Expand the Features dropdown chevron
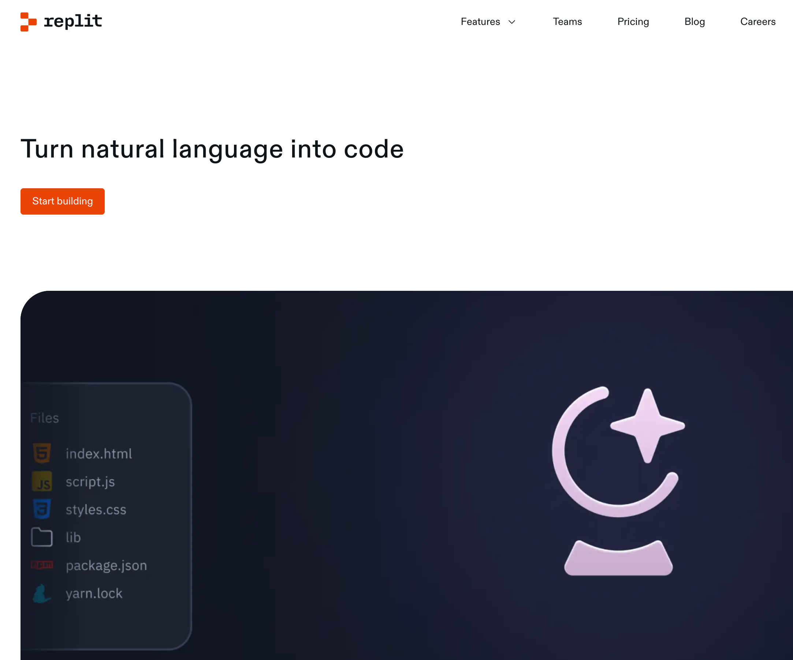 [x=512, y=22]
